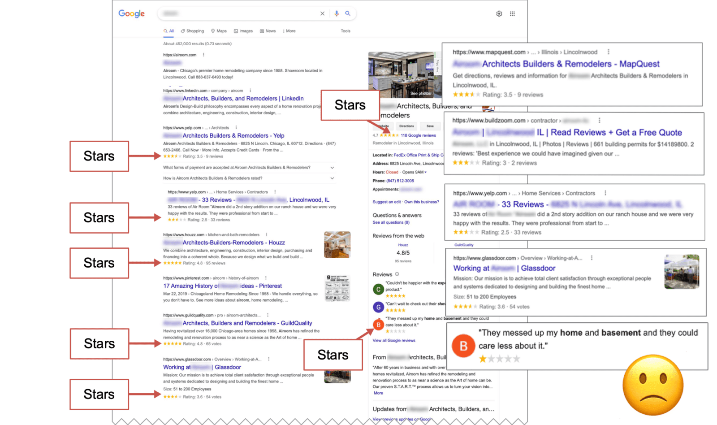Viewport: 717px width, 425px height.
Task: Open the search Tools menu
Action: pos(346,31)
